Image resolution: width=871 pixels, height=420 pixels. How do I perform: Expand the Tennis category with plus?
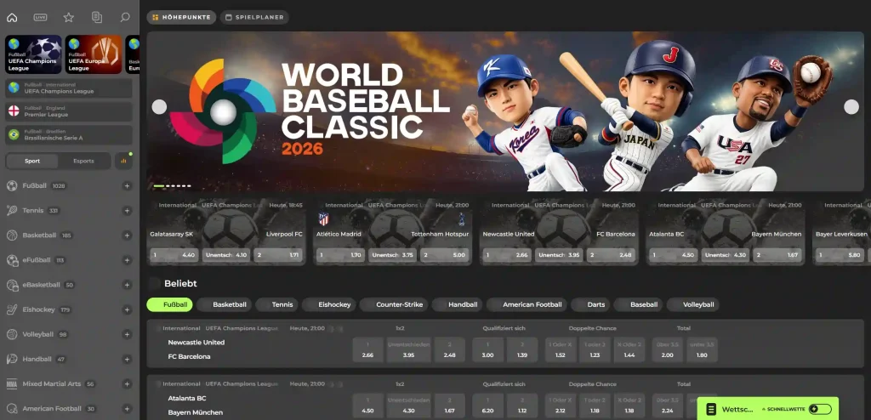click(x=127, y=211)
